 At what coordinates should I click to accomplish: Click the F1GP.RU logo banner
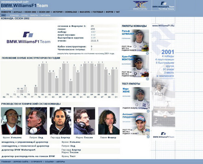tap(140, 5)
